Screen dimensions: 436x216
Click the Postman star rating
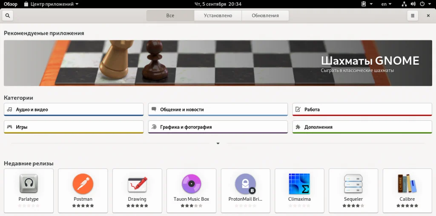(x=83, y=206)
